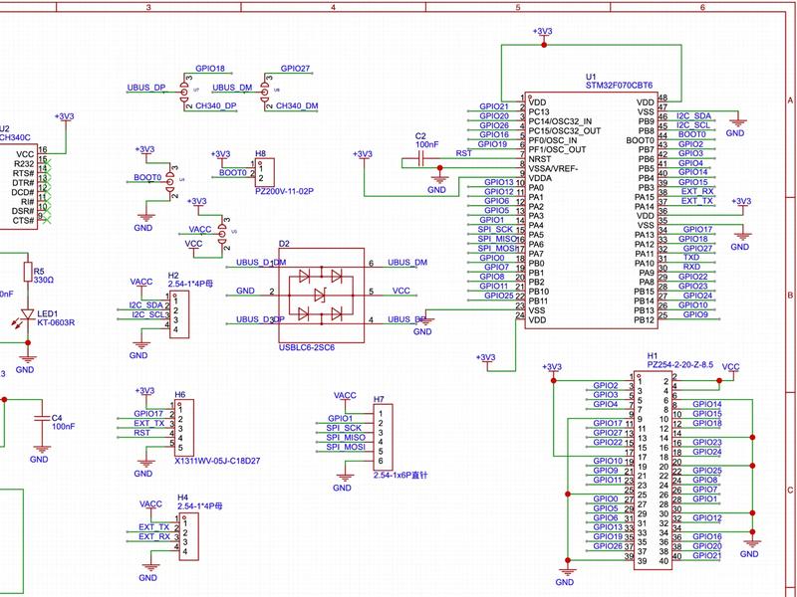Select the 330Ω value label of R5
The width and height of the screenshot is (797, 597).
coord(44,280)
